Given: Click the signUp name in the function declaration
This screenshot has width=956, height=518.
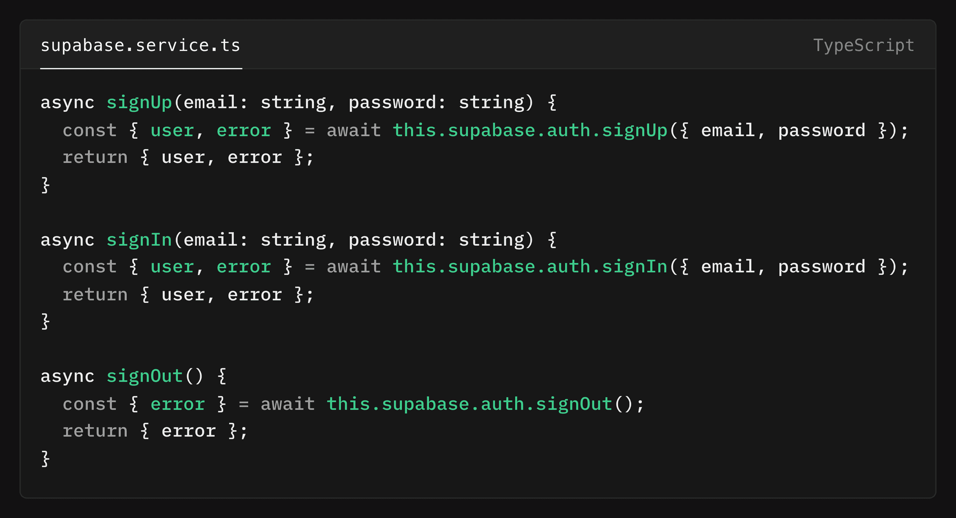Looking at the screenshot, I should coord(139,103).
